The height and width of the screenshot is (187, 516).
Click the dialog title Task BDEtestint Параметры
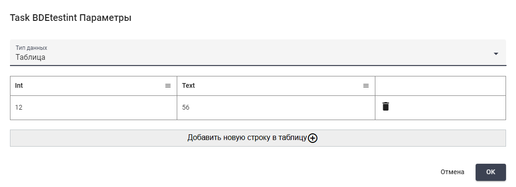tap(71, 18)
